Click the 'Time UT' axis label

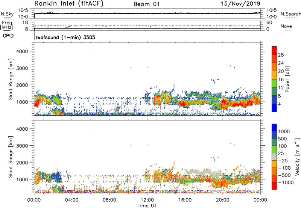pos(147,206)
